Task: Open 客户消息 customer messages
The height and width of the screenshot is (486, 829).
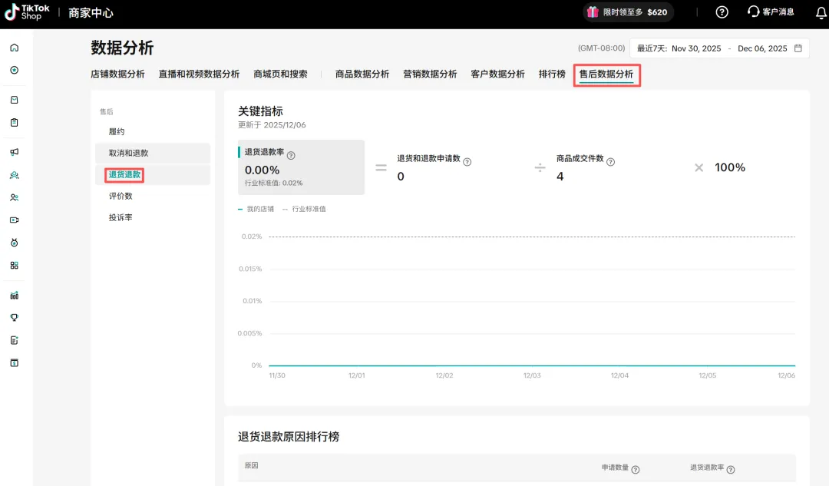Action: click(771, 12)
